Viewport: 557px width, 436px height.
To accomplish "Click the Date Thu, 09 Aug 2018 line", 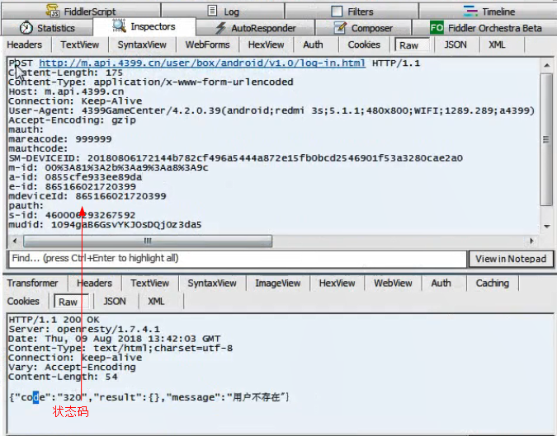I will click(115, 339).
